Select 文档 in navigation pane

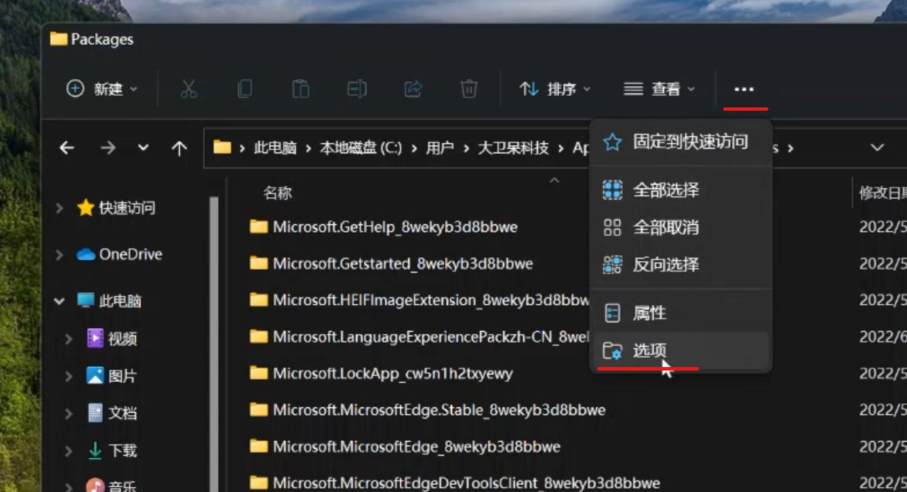tap(112, 413)
